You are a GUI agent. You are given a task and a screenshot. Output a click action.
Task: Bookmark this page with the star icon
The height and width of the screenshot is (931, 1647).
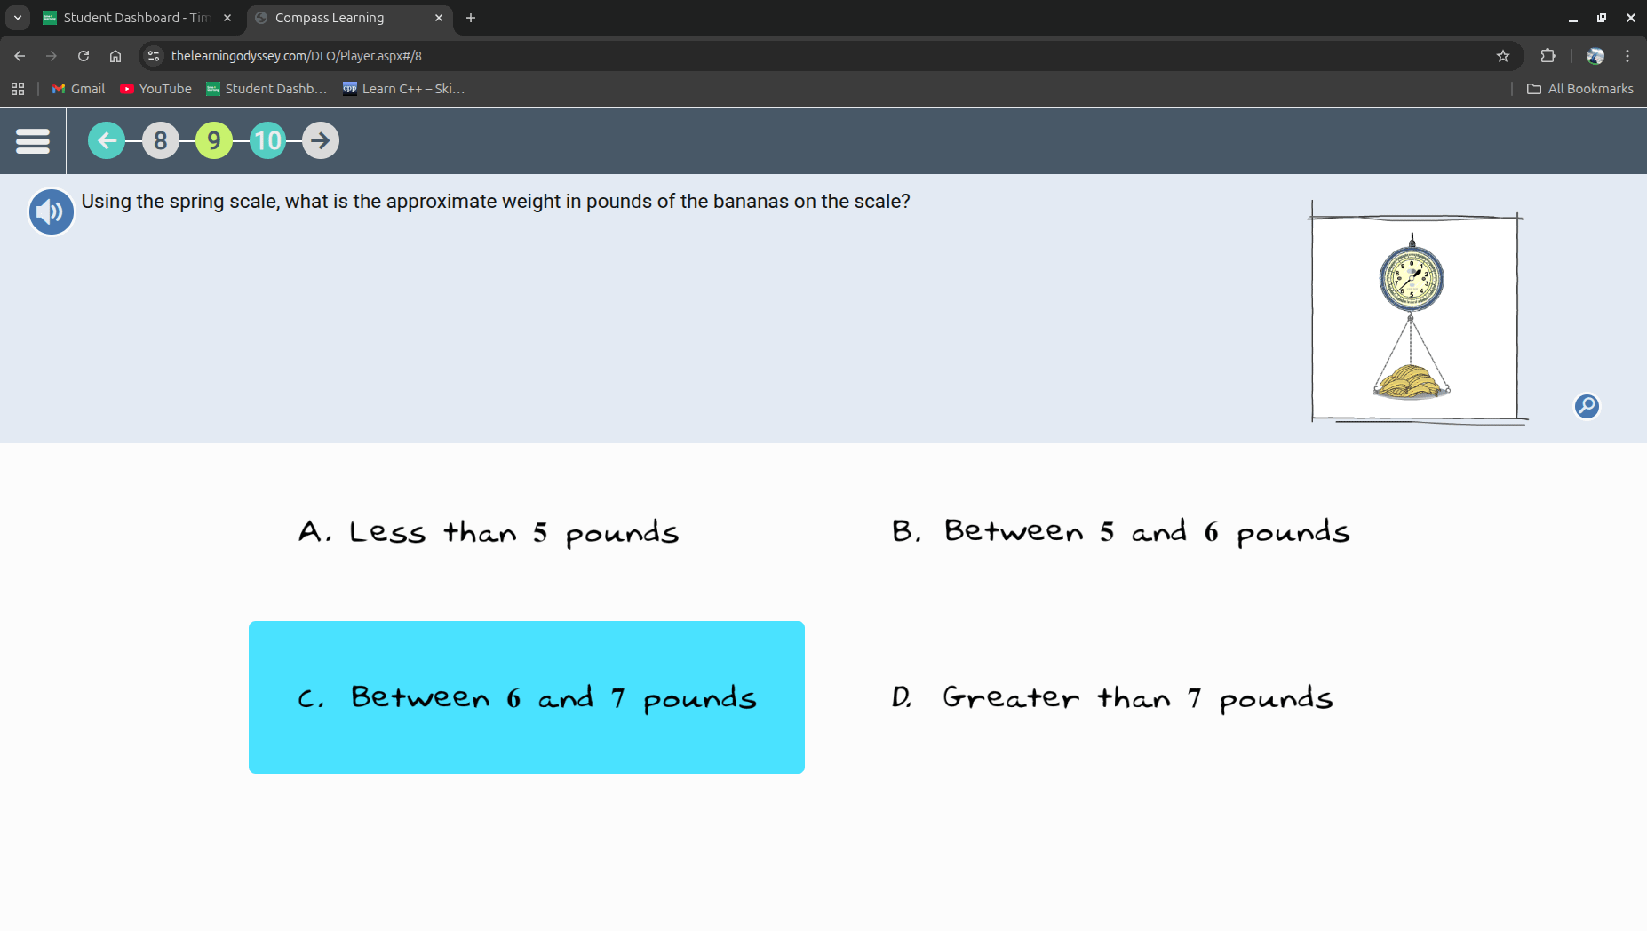tap(1502, 56)
